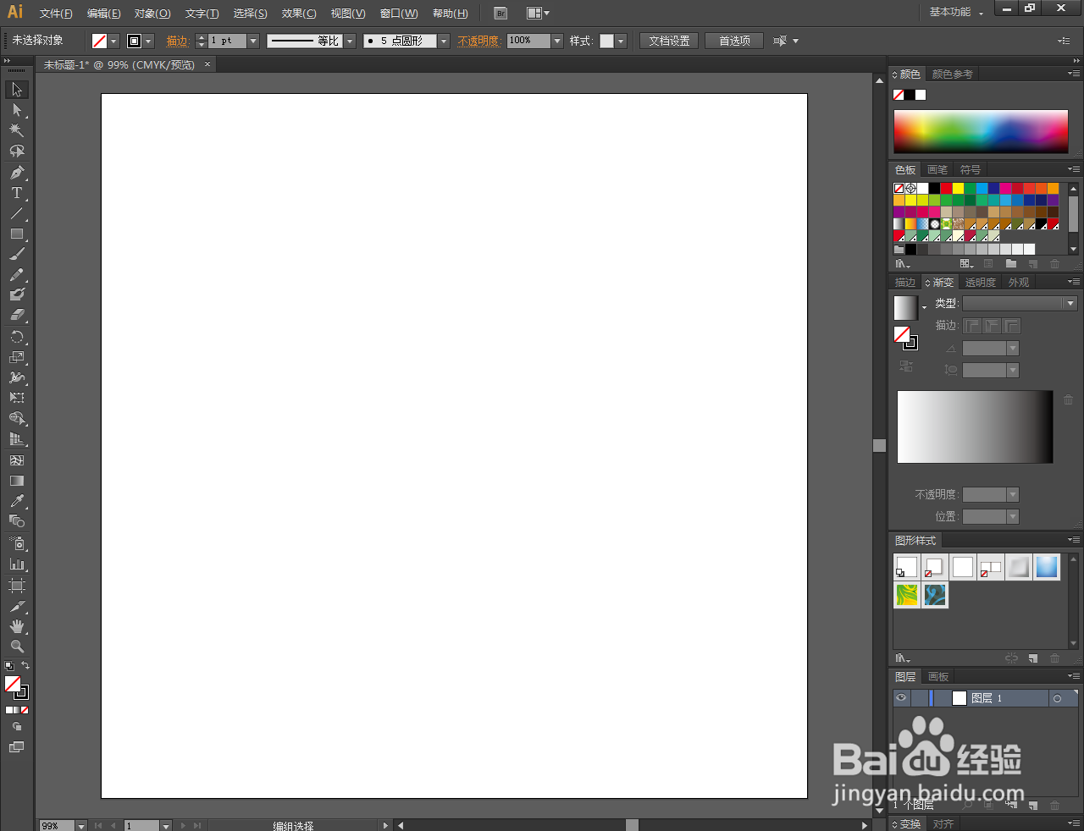Select the Zoom tool
The width and height of the screenshot is (1084, 831).
17,647
